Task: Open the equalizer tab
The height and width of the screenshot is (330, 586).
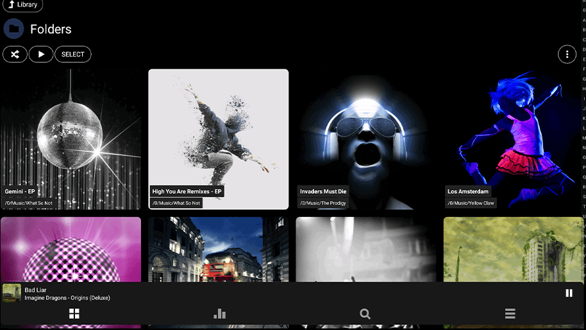Action: [x=219, y=313]
